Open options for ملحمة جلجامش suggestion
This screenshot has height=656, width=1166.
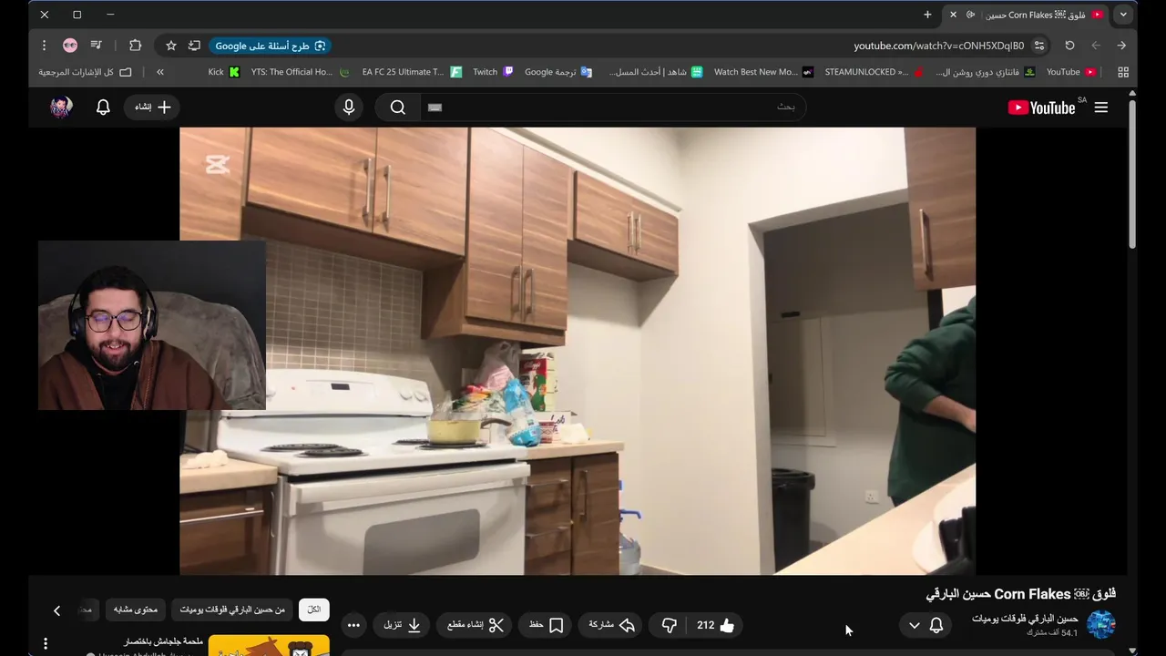click(x=46, y=644)
